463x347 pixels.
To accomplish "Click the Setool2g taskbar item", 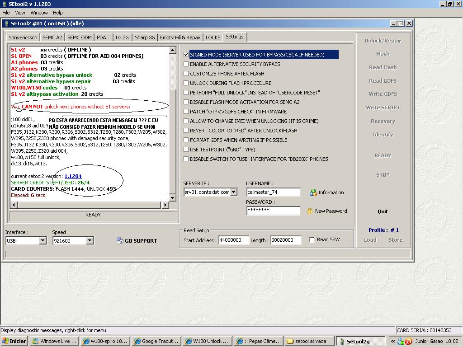I will point(360,341).
